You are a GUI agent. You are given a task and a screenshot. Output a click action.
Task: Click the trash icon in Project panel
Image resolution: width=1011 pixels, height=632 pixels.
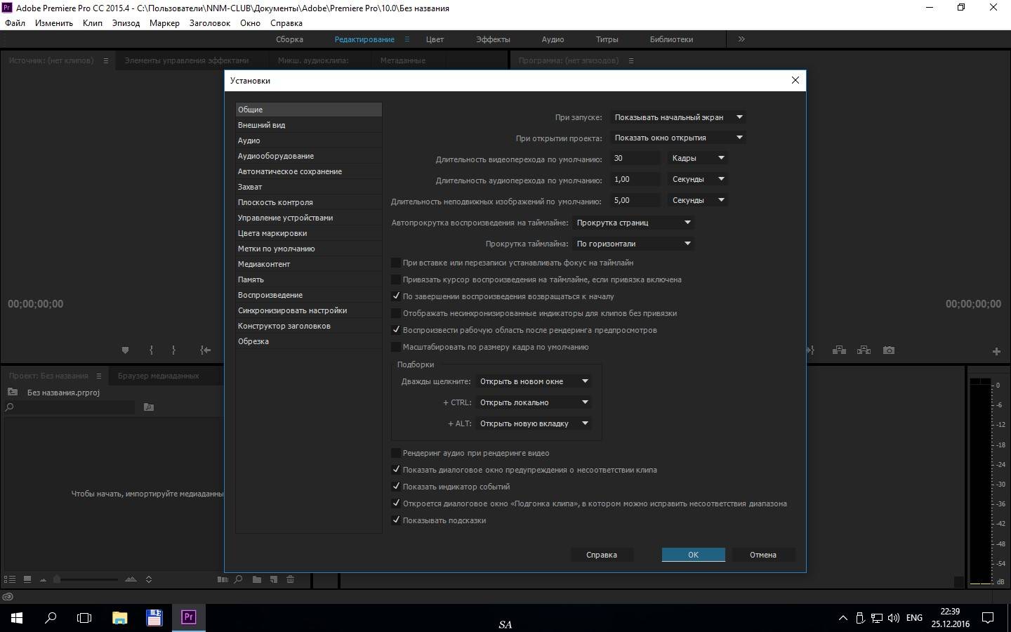290,579
